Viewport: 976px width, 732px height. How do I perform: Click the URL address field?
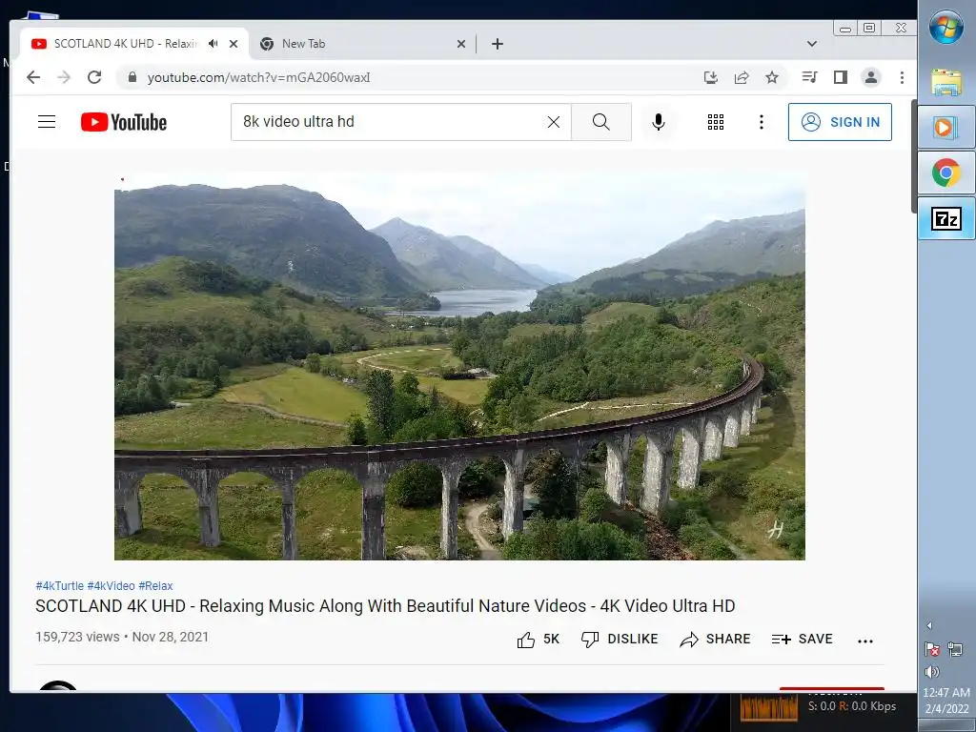pyautogui.click(x=411, y=77)
